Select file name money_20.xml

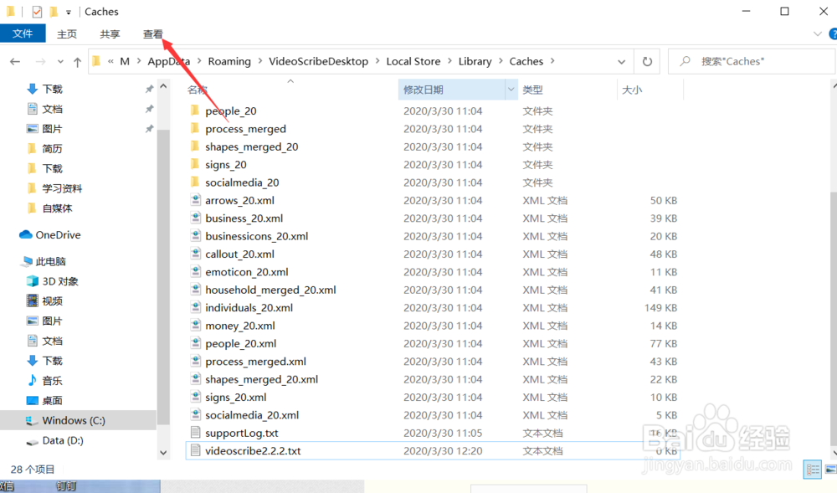click(240, 326)
